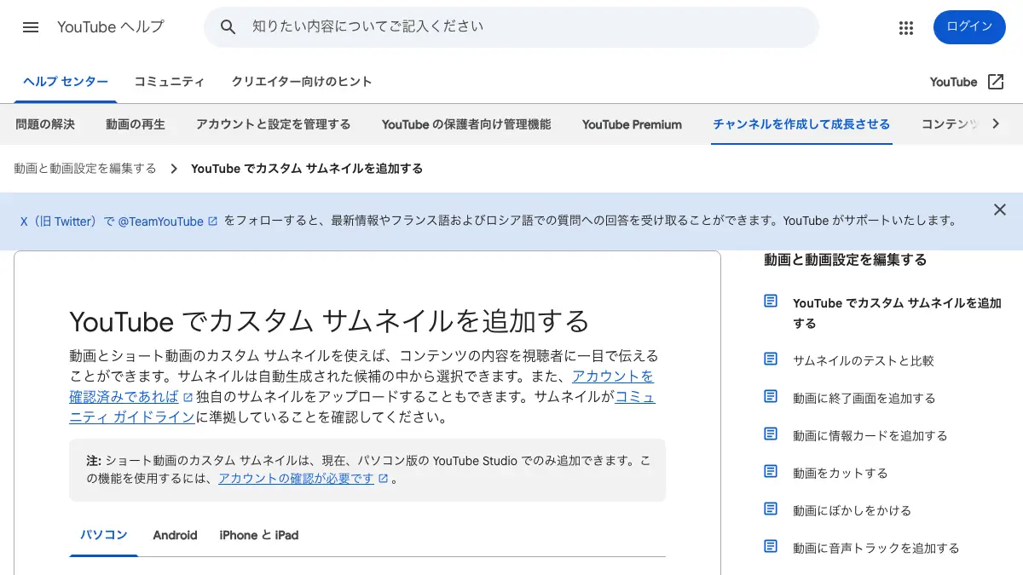Click article icon beside 動画に終了画面を追加する
Screen dimensions: 1023x575
pyautogui.click(x=771, y=397)
